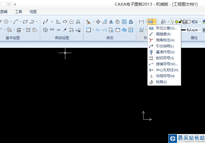Select the Move tool
Screen dimensions: 205x143
pyautogui.click(x=98, y=22)
